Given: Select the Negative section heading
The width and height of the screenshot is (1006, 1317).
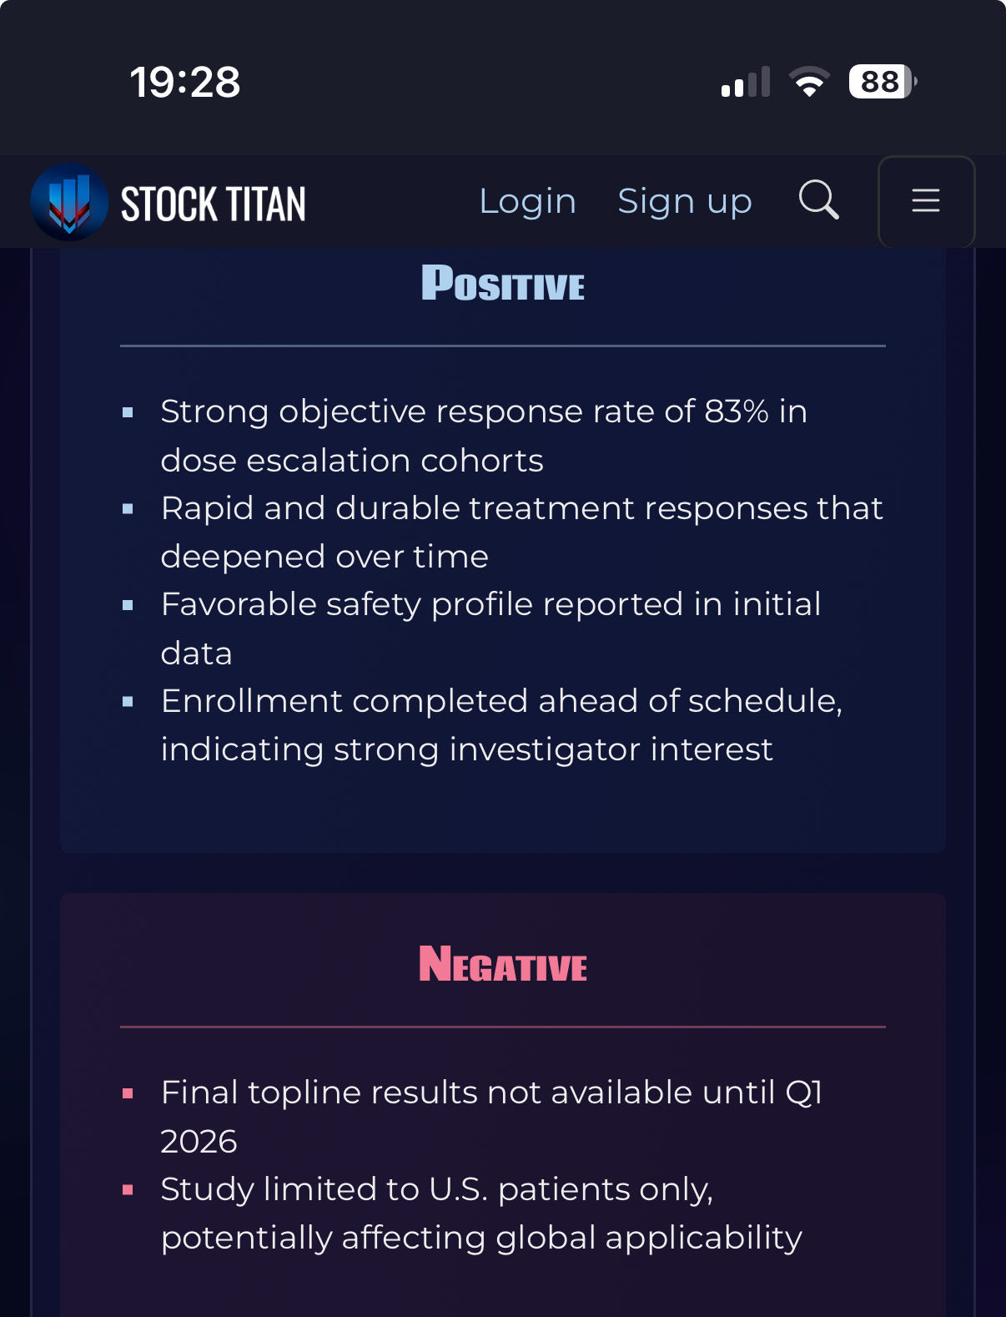Looking at the screenshot, I should [503, 964].
